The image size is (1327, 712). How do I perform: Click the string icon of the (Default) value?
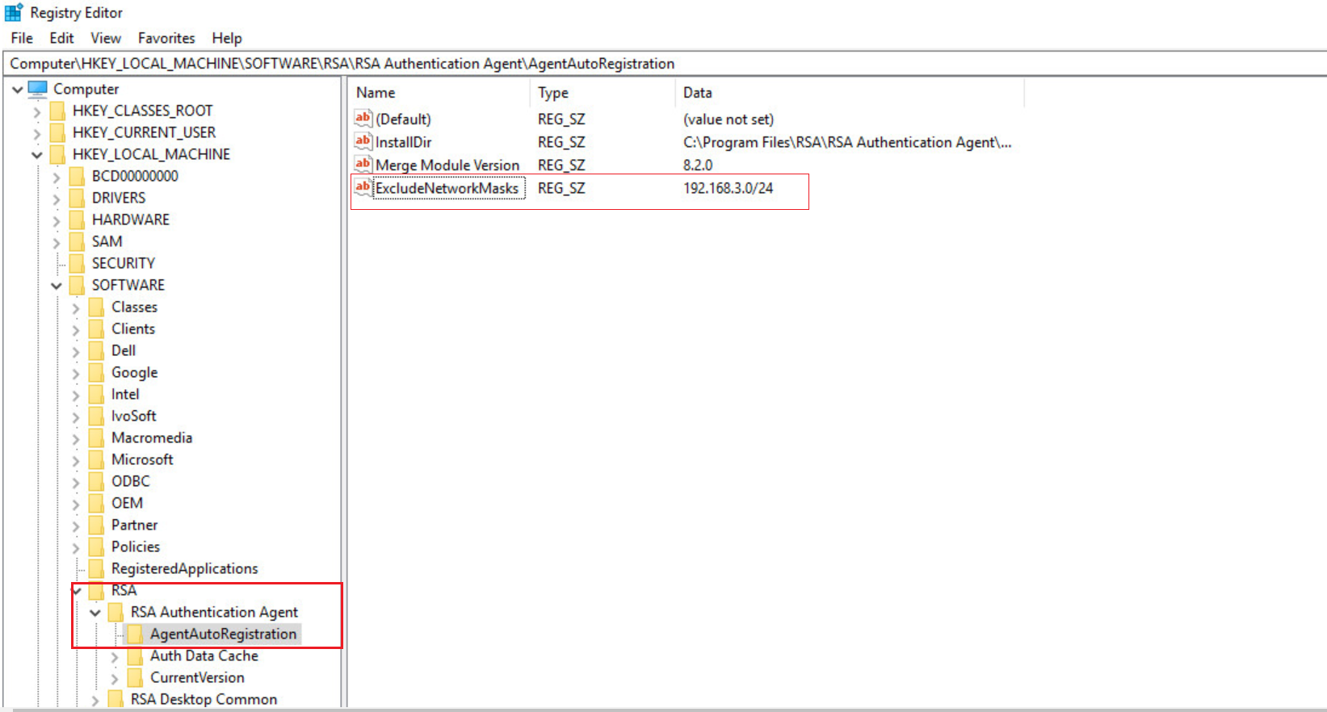coord(363,119)
